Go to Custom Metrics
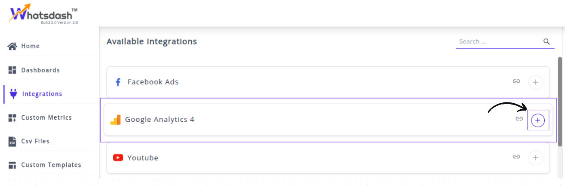Screen dimensions: 565x185 [x=46, y=117]
